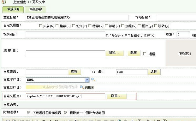Viewport: 196px width, 121px height.
Task: Click the 作者 input containing like
Action: [x=132, y=72]
